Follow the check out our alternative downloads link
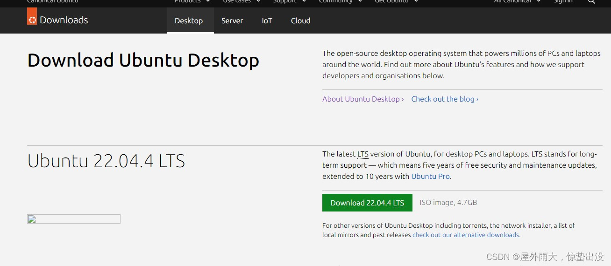Screen dimensions: 611x266 (x=466, y=235)
